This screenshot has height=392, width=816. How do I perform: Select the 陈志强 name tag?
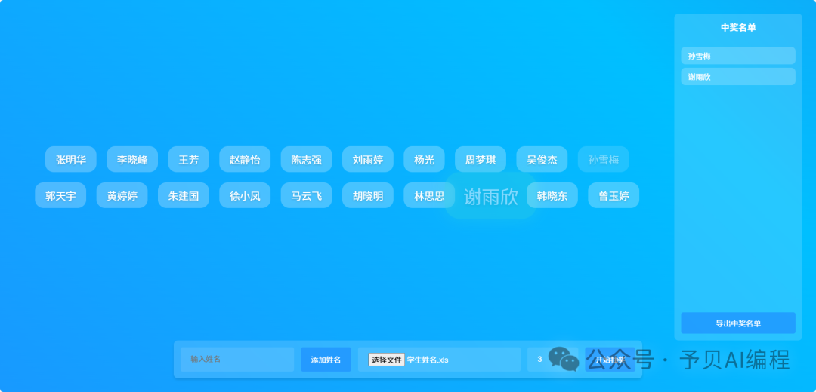tap(306, 159)
